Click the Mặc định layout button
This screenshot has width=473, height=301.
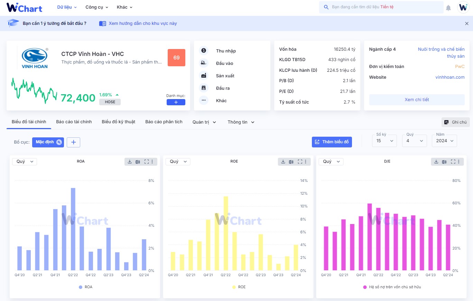[48, 142]
